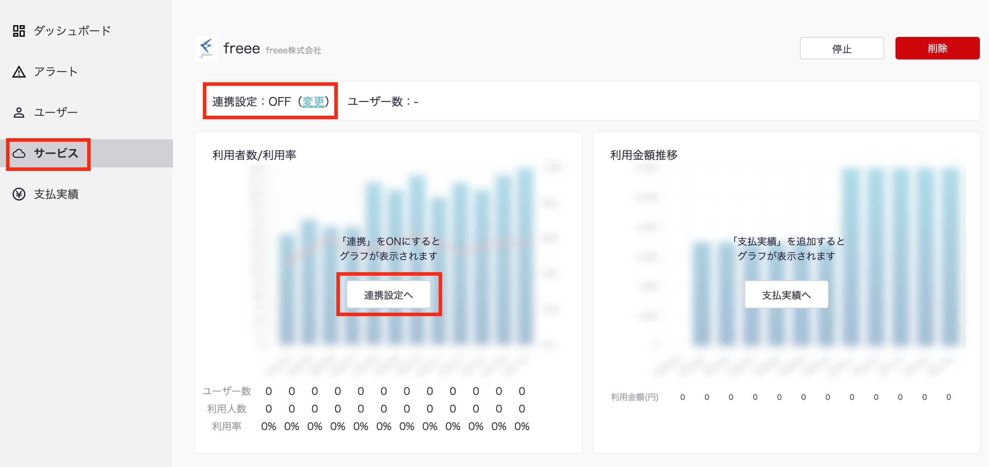The width and height of the screenshot is (989, 467).
Task: Click the cloud service icon
Action: pos(19,154)
